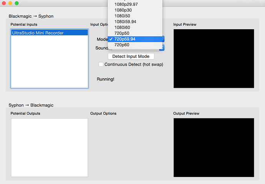Click empty space in Potential Inputs list

click(50, 65)
